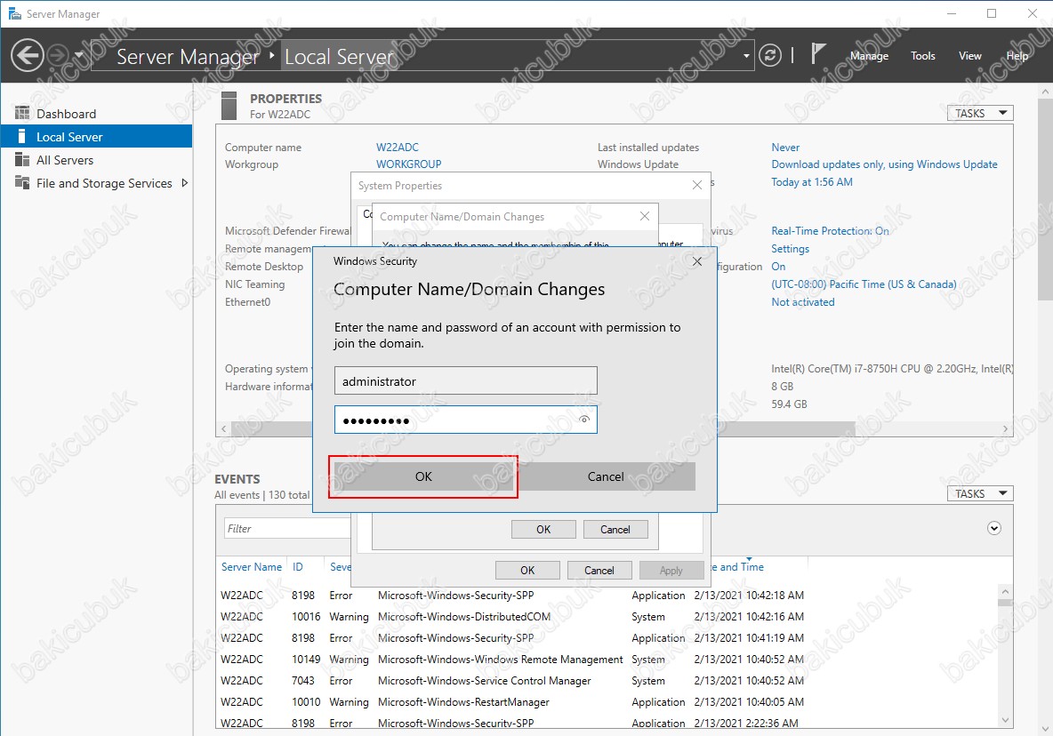
Task: Click Cancel in the Windows Security dialog
Action: (x=606, y=476)
